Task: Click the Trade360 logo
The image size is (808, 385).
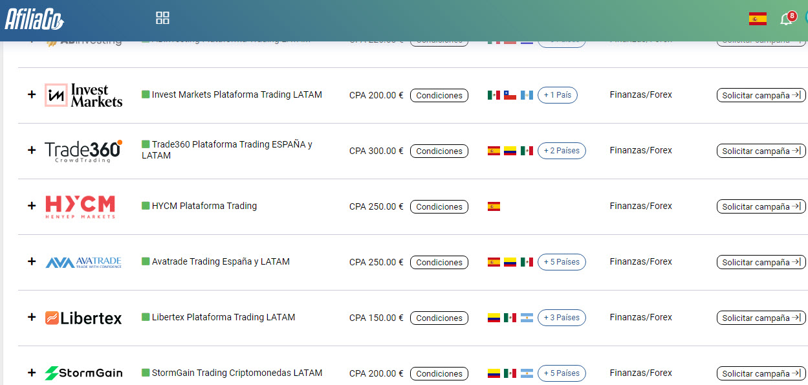Action: point(83,151)
